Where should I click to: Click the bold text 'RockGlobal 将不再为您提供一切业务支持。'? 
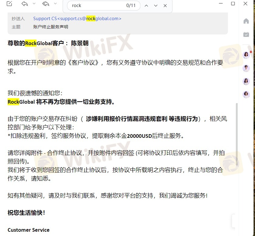[x=61, y=102]
